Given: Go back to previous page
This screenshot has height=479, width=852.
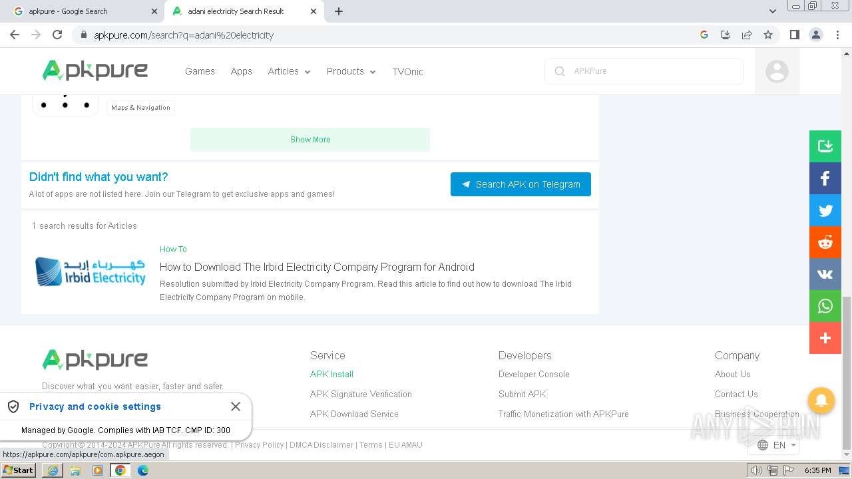Looking at the screenshot, I should 15,35.
